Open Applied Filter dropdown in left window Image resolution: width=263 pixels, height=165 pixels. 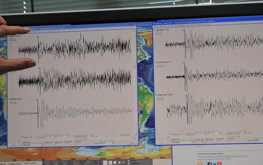pyautogui.click(x=33, y=145)
